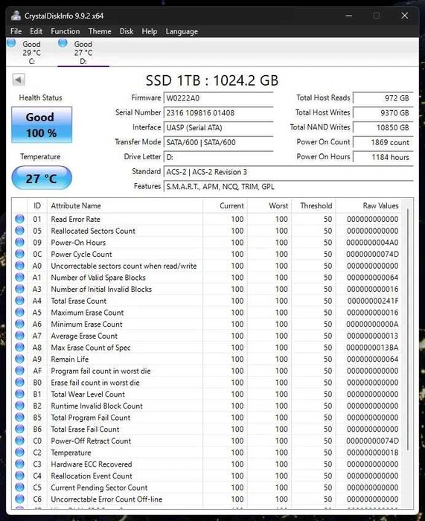The height and width of the screenshot is (521, 425).
Task: Click the Standard field ACS-2
Action: tap(289, 172)
